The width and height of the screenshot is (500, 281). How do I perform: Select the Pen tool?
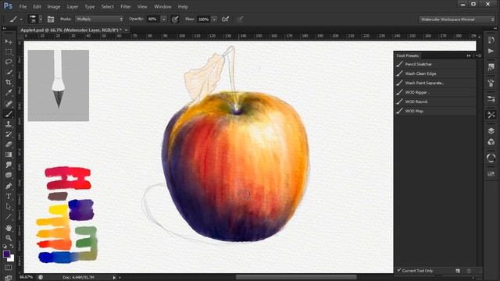(9, 186)
